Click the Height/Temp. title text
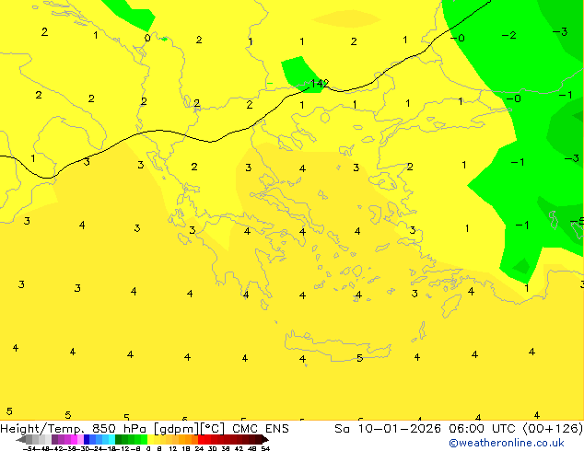 point(40,429)
